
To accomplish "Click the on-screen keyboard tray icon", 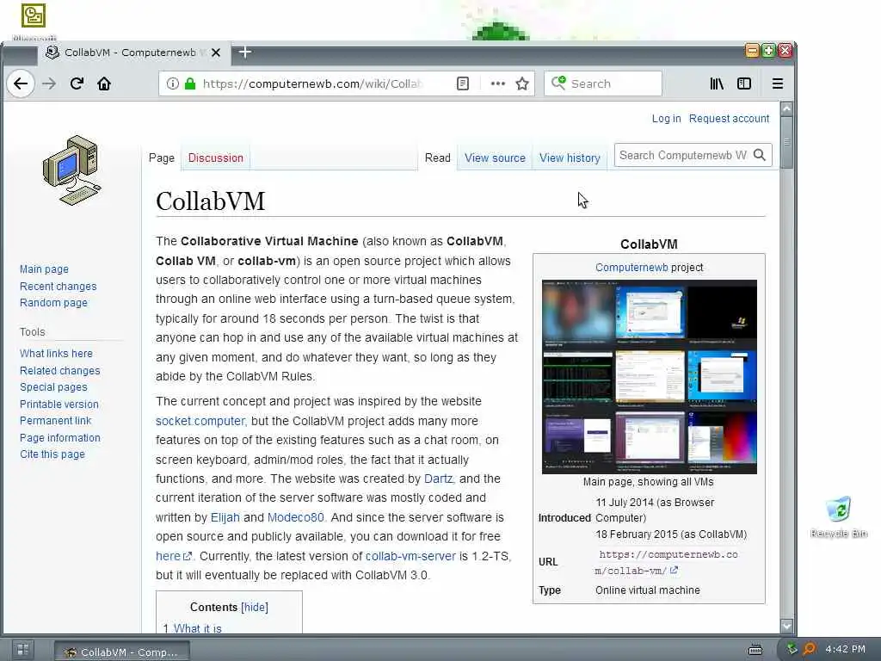I will [x=755, y=650].
